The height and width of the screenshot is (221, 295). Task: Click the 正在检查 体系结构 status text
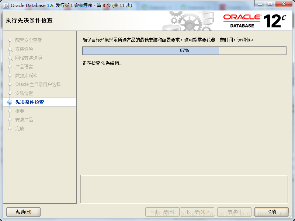point(103,63)
